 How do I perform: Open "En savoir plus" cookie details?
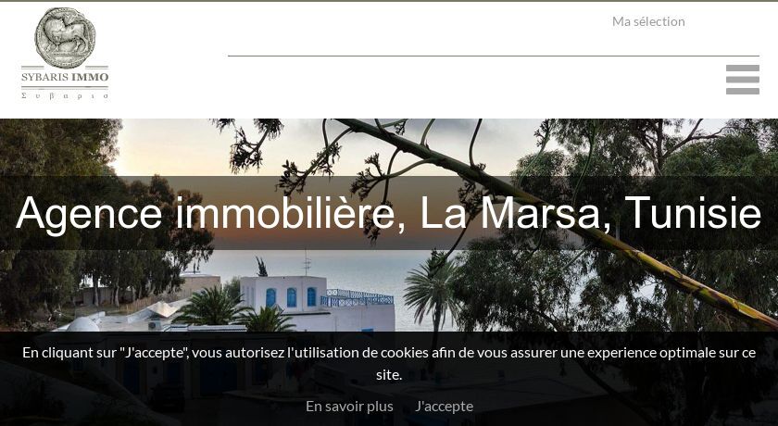(x=349, y=407)
